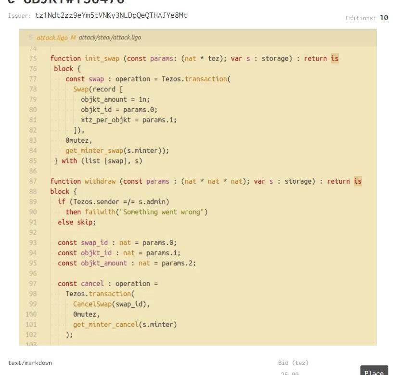Click the OBJKT title heading at top

point(67,2)
